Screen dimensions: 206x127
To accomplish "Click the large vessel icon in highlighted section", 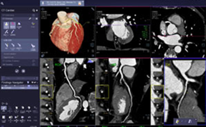I will 33,46.
